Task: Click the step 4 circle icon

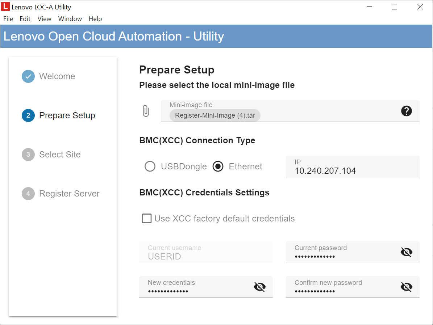Action: click(x=28, y=194)
